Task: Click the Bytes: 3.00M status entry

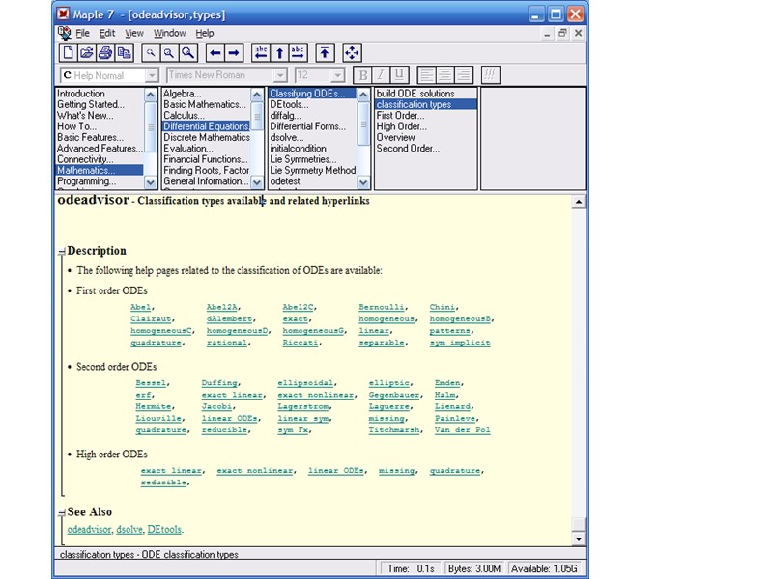Action: click(x=473, y=568)
